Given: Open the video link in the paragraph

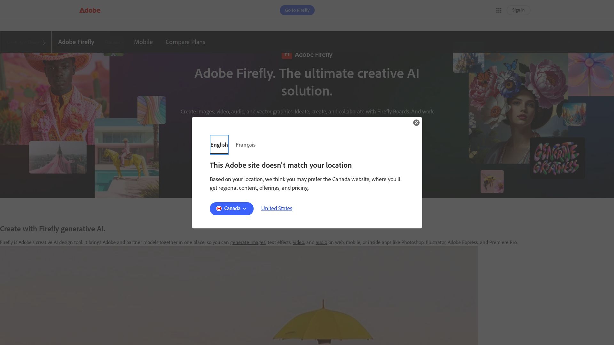Looking at the screenshot, I should 298,242.
